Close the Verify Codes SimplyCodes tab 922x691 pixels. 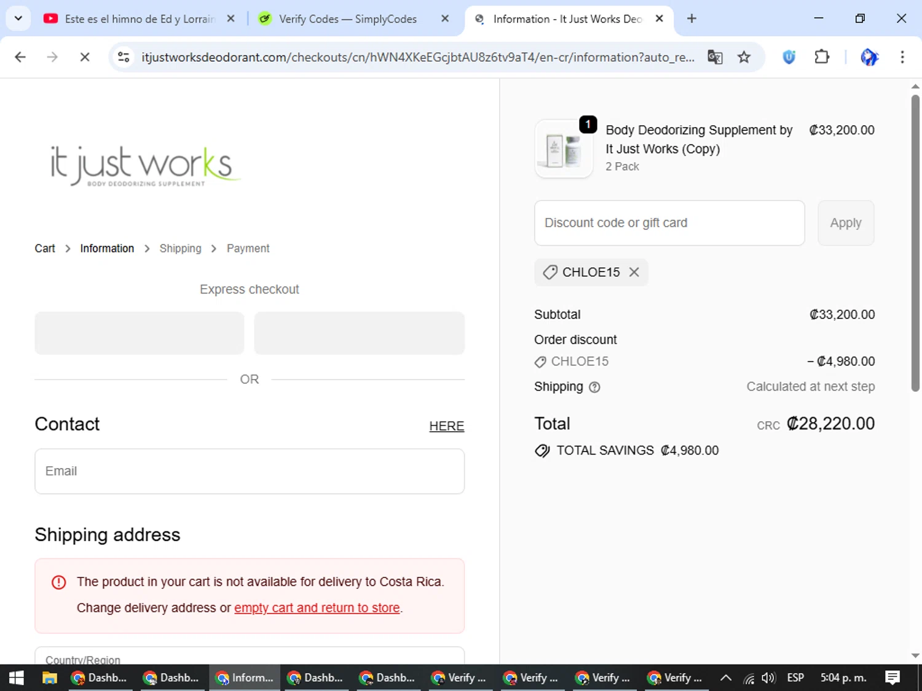pos(445,19)
